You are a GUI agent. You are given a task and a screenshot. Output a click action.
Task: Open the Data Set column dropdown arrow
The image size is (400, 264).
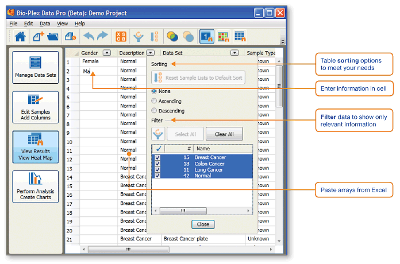234,53
